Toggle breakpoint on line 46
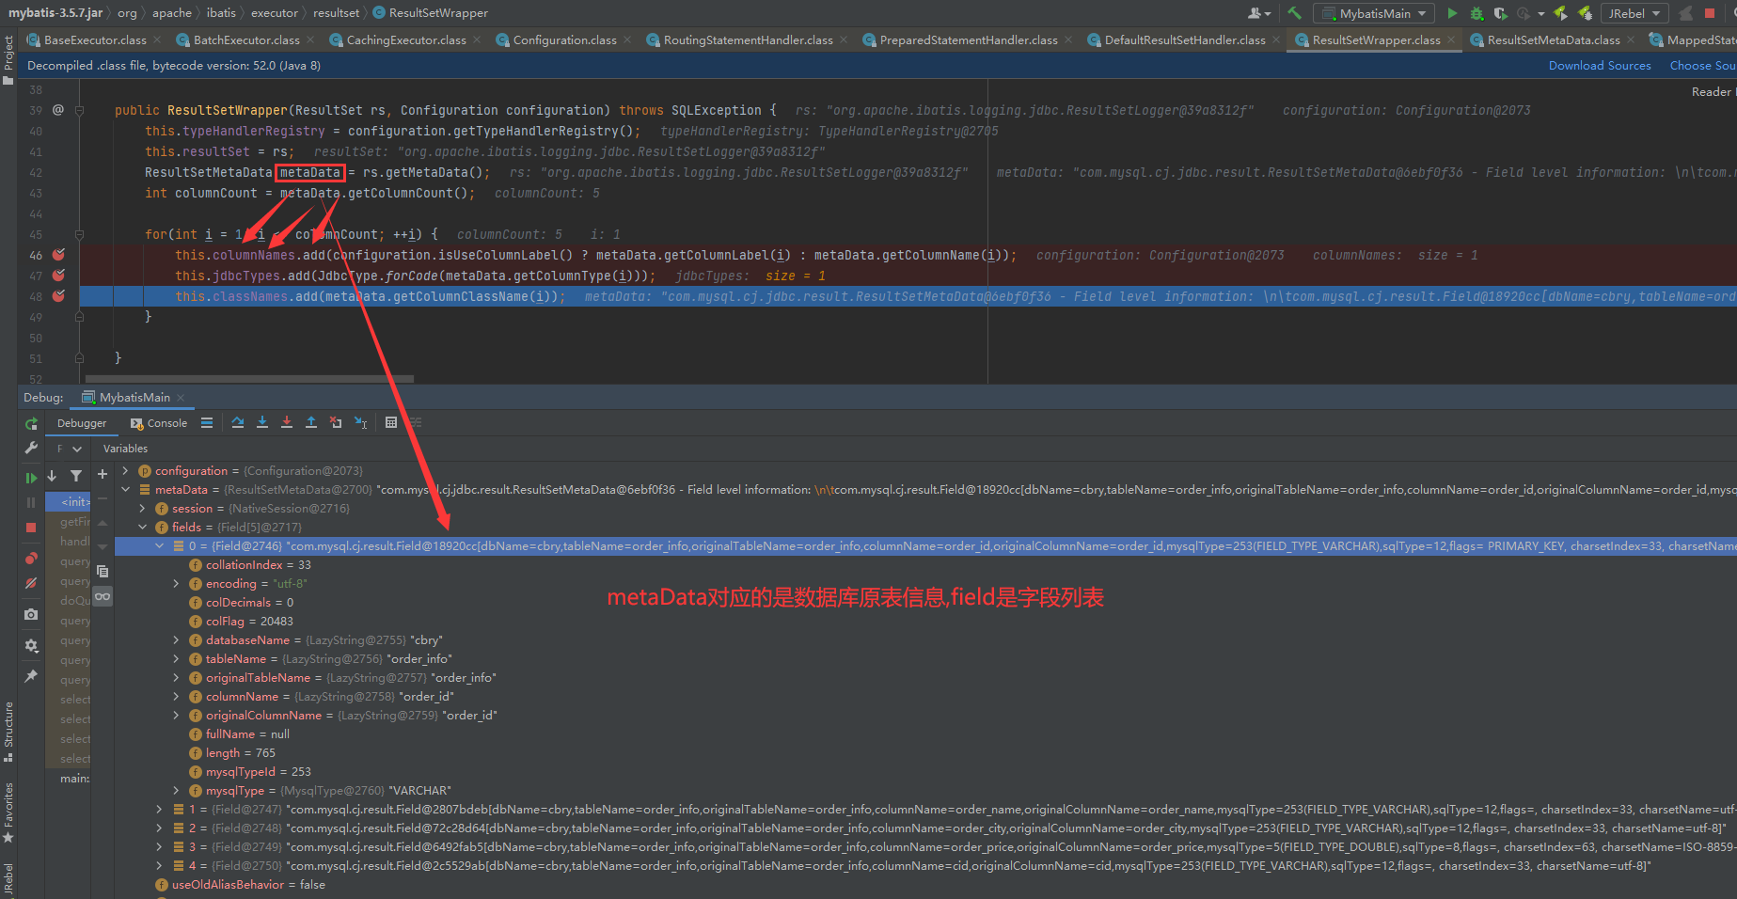This screenshot has width=1737, height=899. [x=58, y=255]
